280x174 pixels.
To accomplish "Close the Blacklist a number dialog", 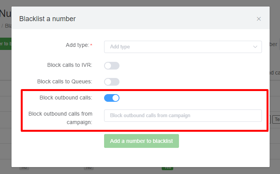I will click(259, 19).
